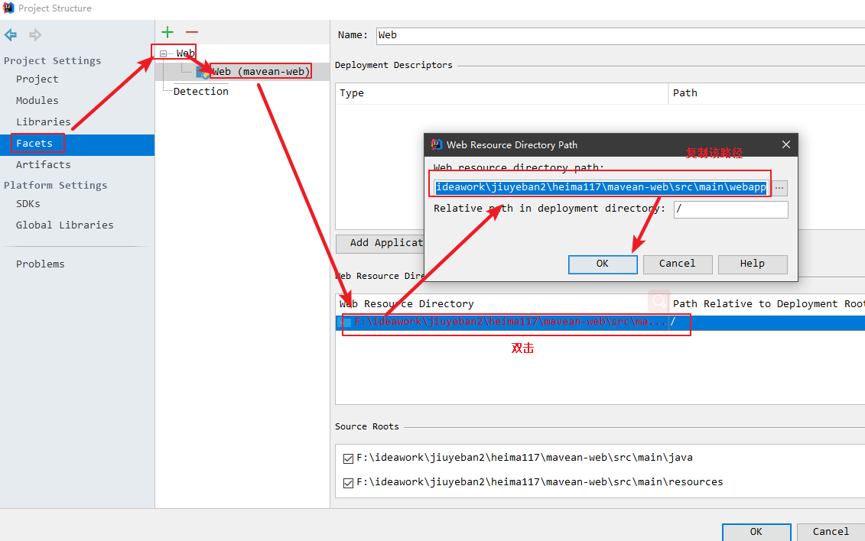
Task: Collapse the Web tree node
Action: [163, 53]
